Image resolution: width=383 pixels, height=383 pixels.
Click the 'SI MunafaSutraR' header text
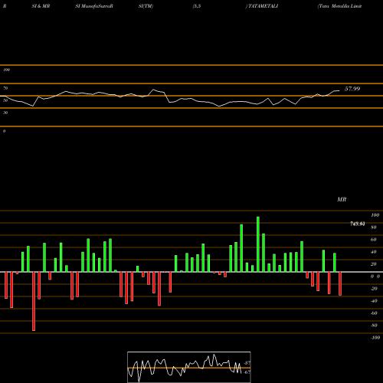tap(94, 6)
